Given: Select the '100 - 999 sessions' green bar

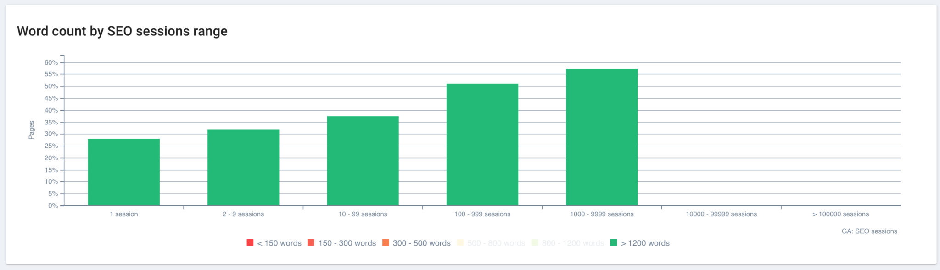Looking at the screenshot, I should 482,144.
